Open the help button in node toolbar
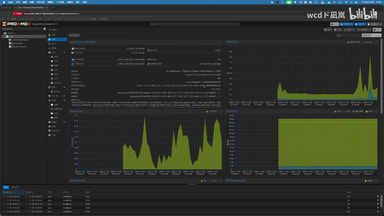This screenshot has width=384, height=216. click(377, 30)
